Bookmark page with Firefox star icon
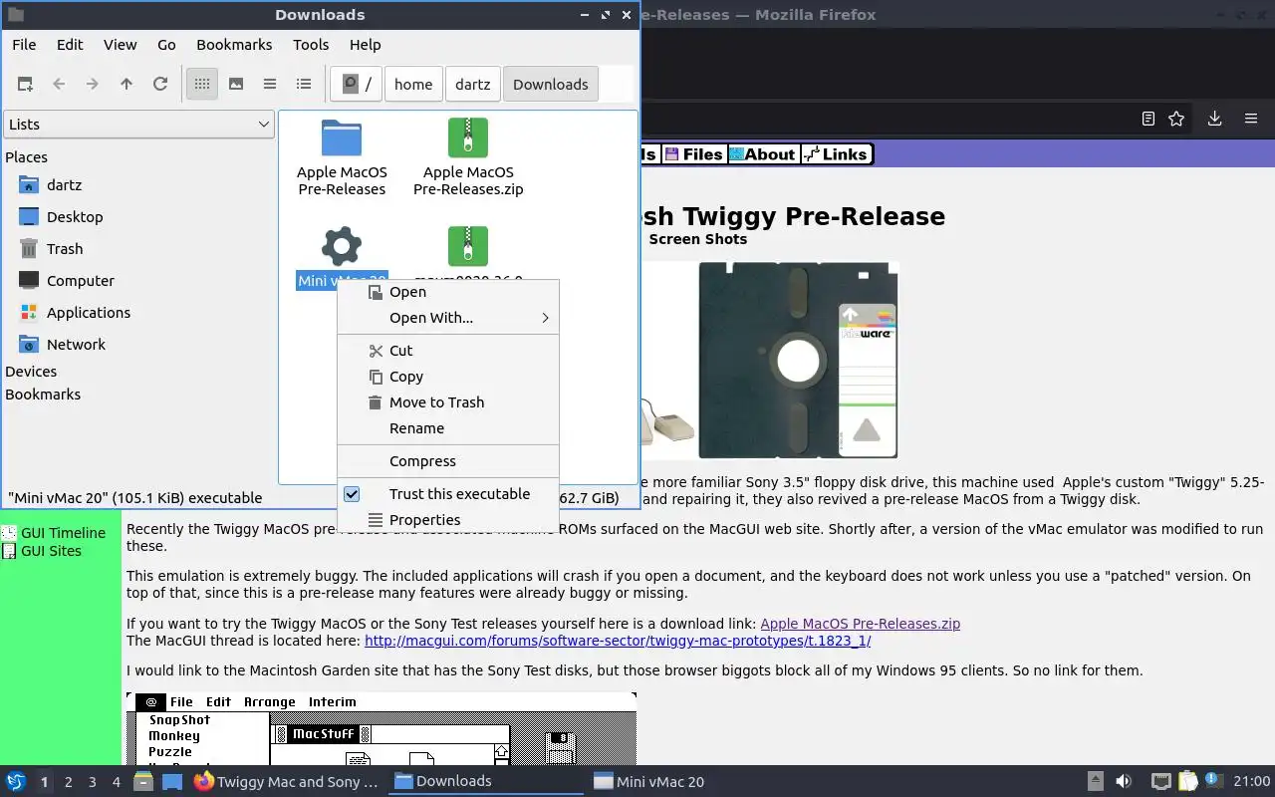Image resolution: width=1275 pixels, height=797 pixels. (x=1176, y=119)
